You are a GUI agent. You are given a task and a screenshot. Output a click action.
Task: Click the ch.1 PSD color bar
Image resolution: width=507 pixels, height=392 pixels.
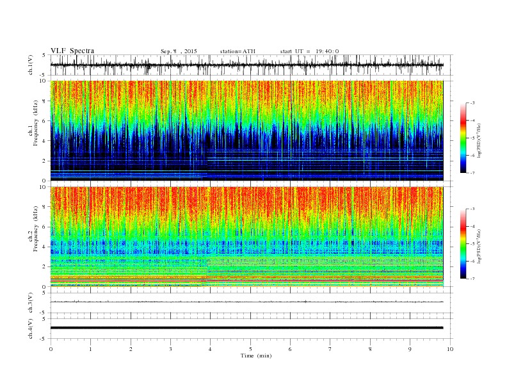(x=463, y=138)
